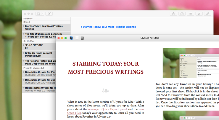Toggle sidebar view in Ulysses toolbar
The image size is (219, 120).
38,14
